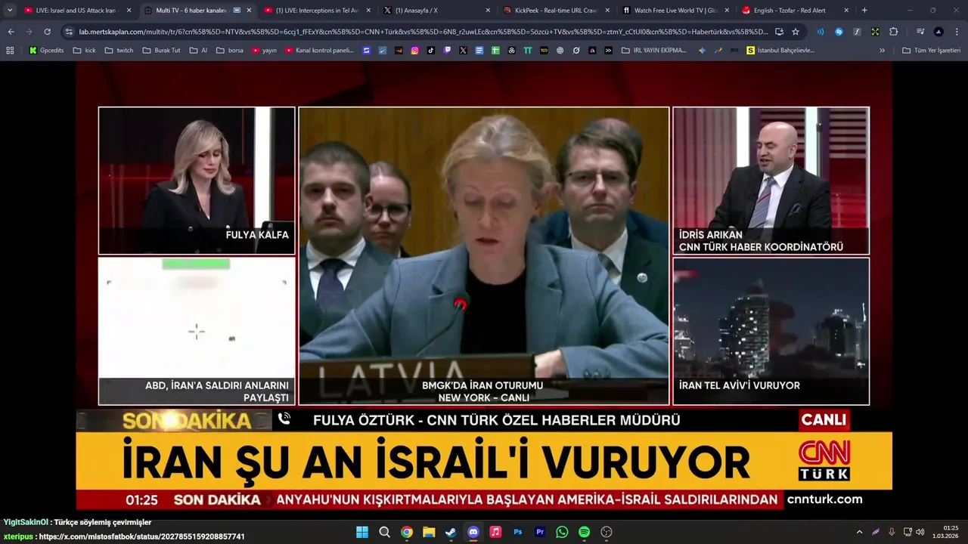Click the Fulya Kalfa video panel
The image size is (968, 544).
197,181
